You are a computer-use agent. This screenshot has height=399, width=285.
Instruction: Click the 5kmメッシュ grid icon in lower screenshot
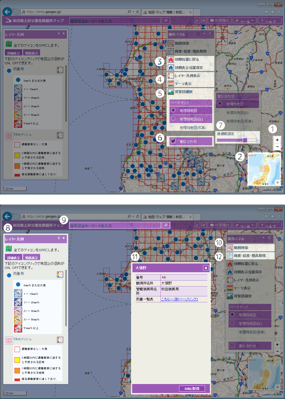[9, 341]
